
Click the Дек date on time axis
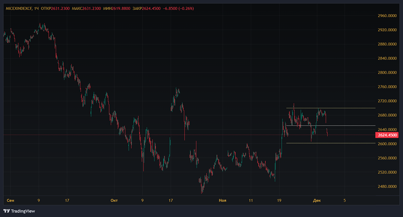[316, 200]
